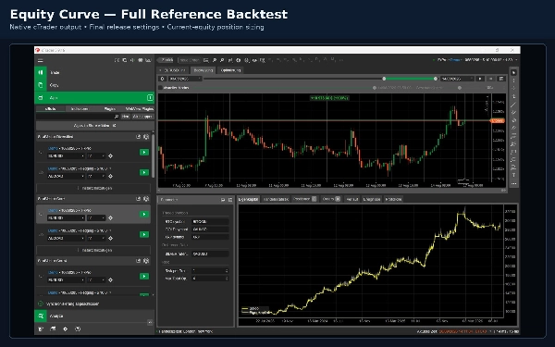Open backtest start date dropdown

click(184, 79)
